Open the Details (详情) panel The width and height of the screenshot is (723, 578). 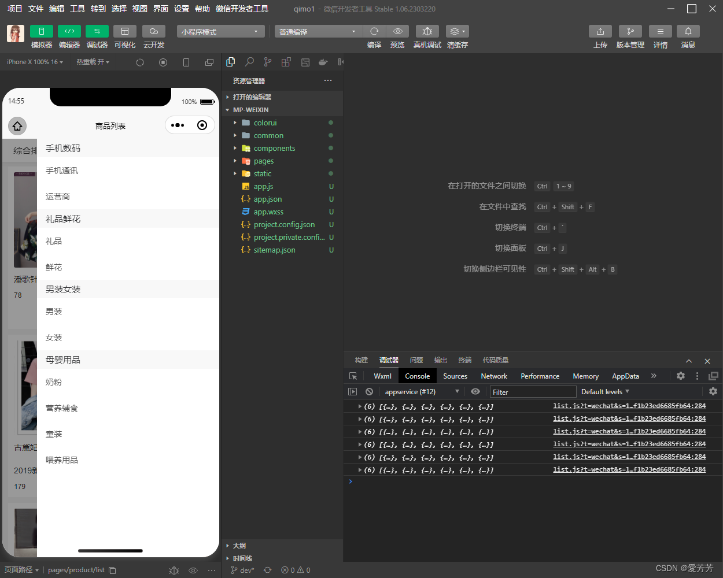pyautogui.click(x=661, y=31)
